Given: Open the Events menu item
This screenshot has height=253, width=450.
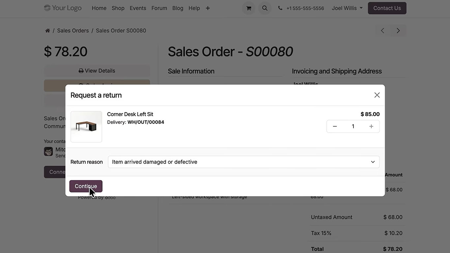Looking at the screenshot, I should [x=138, y=8].
